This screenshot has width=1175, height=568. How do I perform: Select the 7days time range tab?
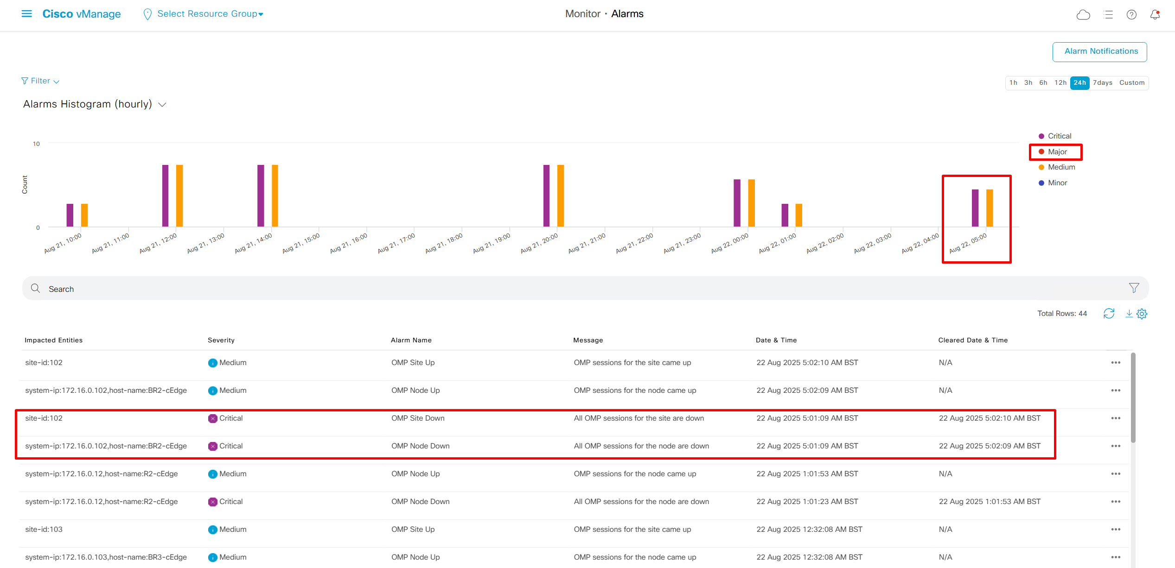tap(1102, 83)
